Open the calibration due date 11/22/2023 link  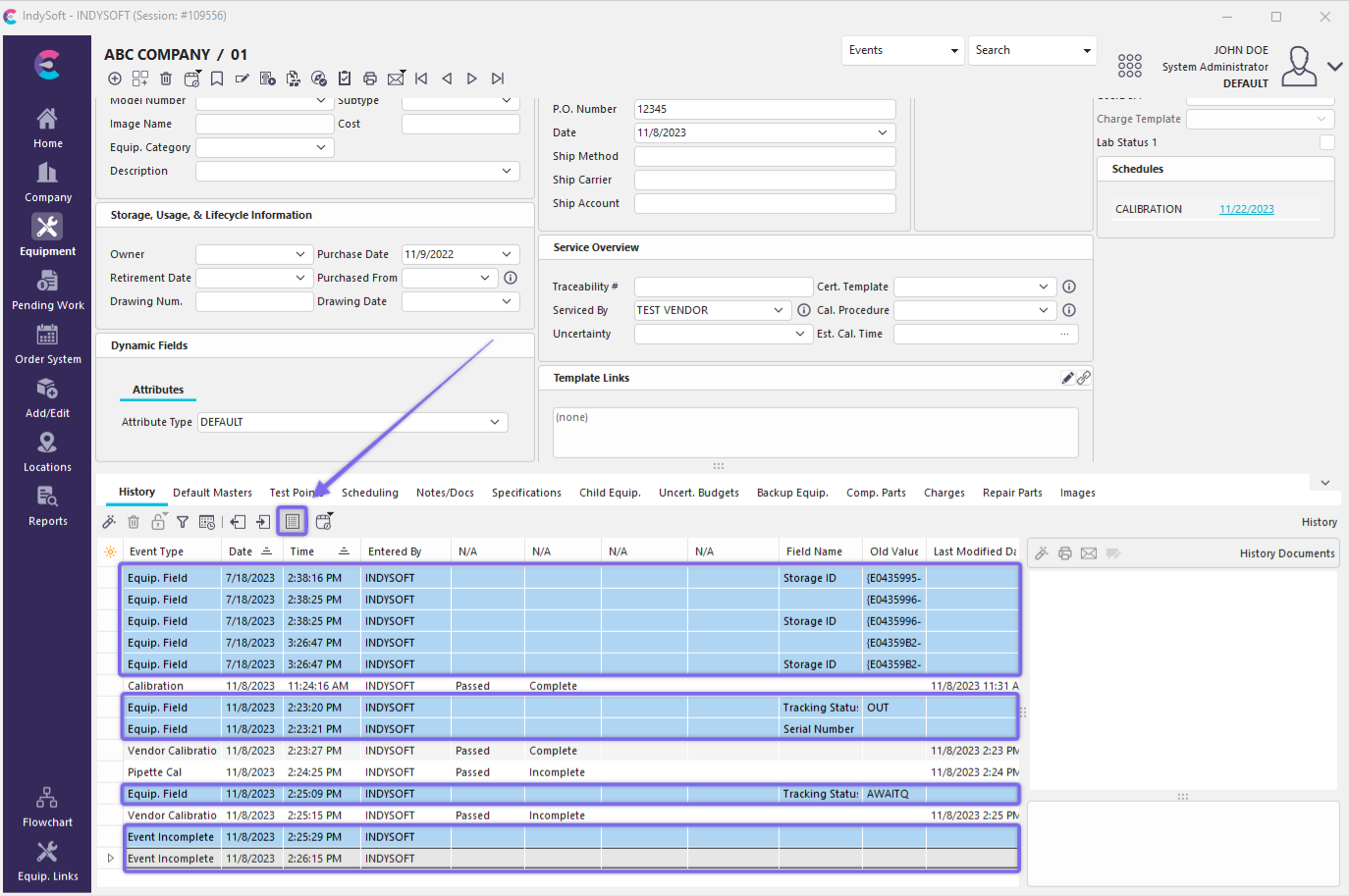point(1246,209)
